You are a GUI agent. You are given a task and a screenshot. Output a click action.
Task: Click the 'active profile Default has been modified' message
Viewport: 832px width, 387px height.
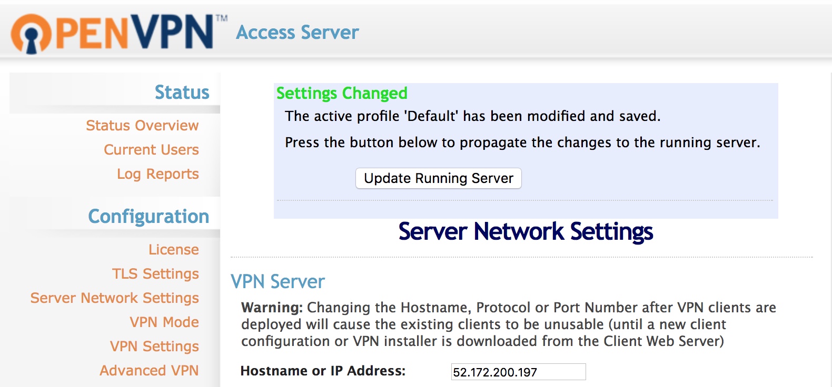(x=472, y=116)
